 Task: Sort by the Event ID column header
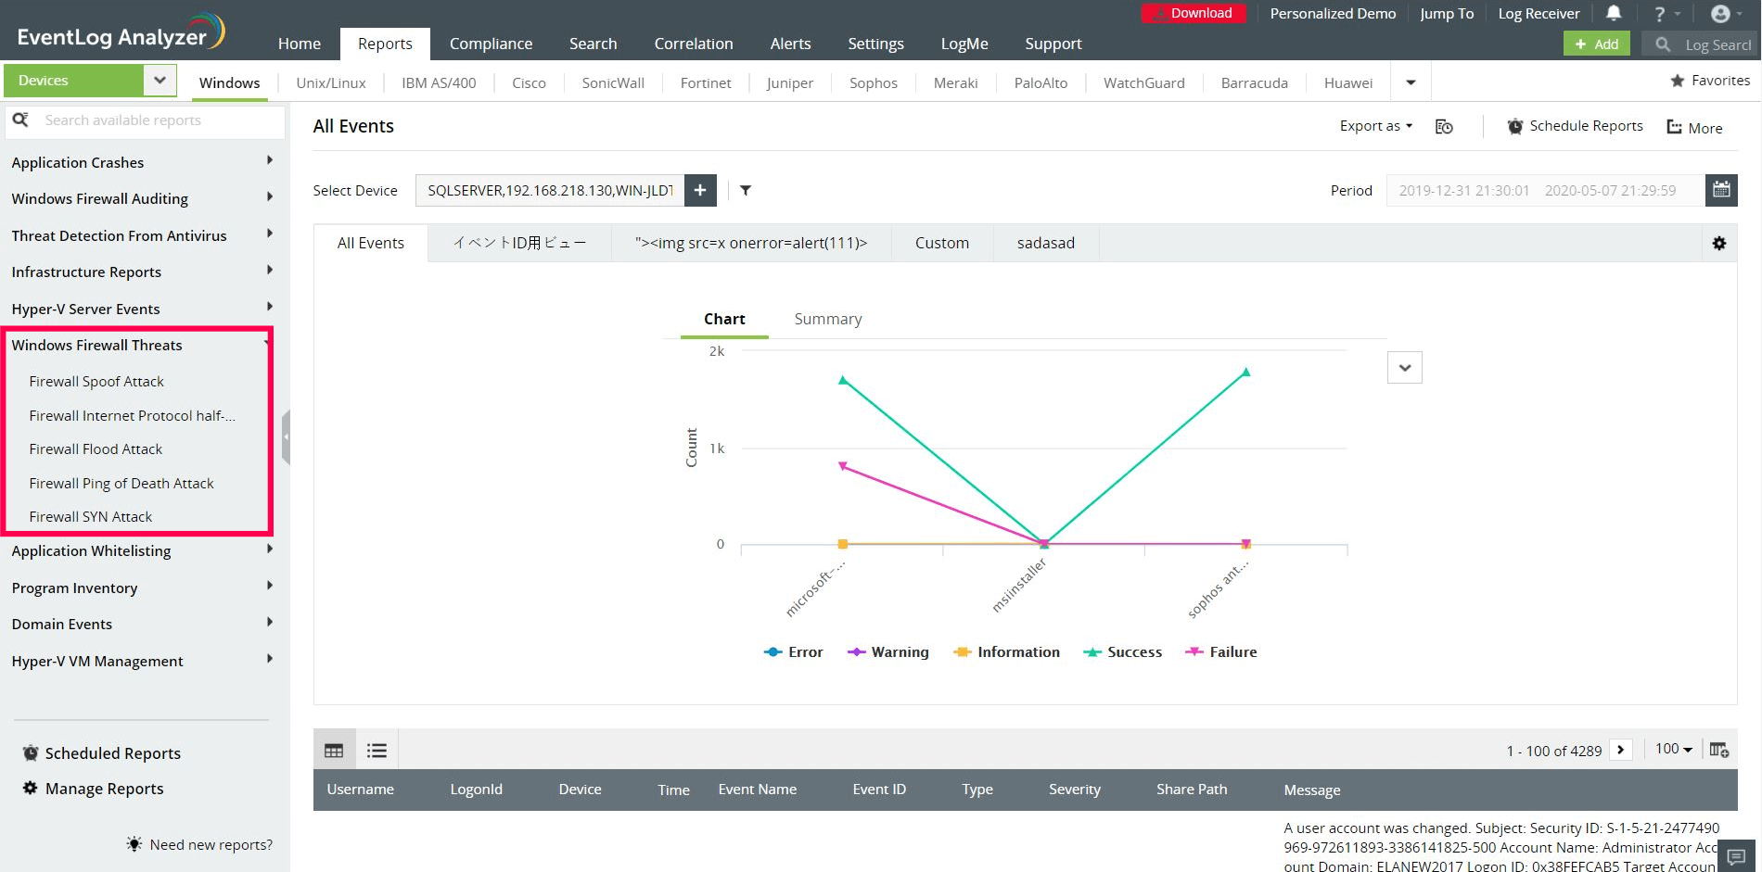879,790
